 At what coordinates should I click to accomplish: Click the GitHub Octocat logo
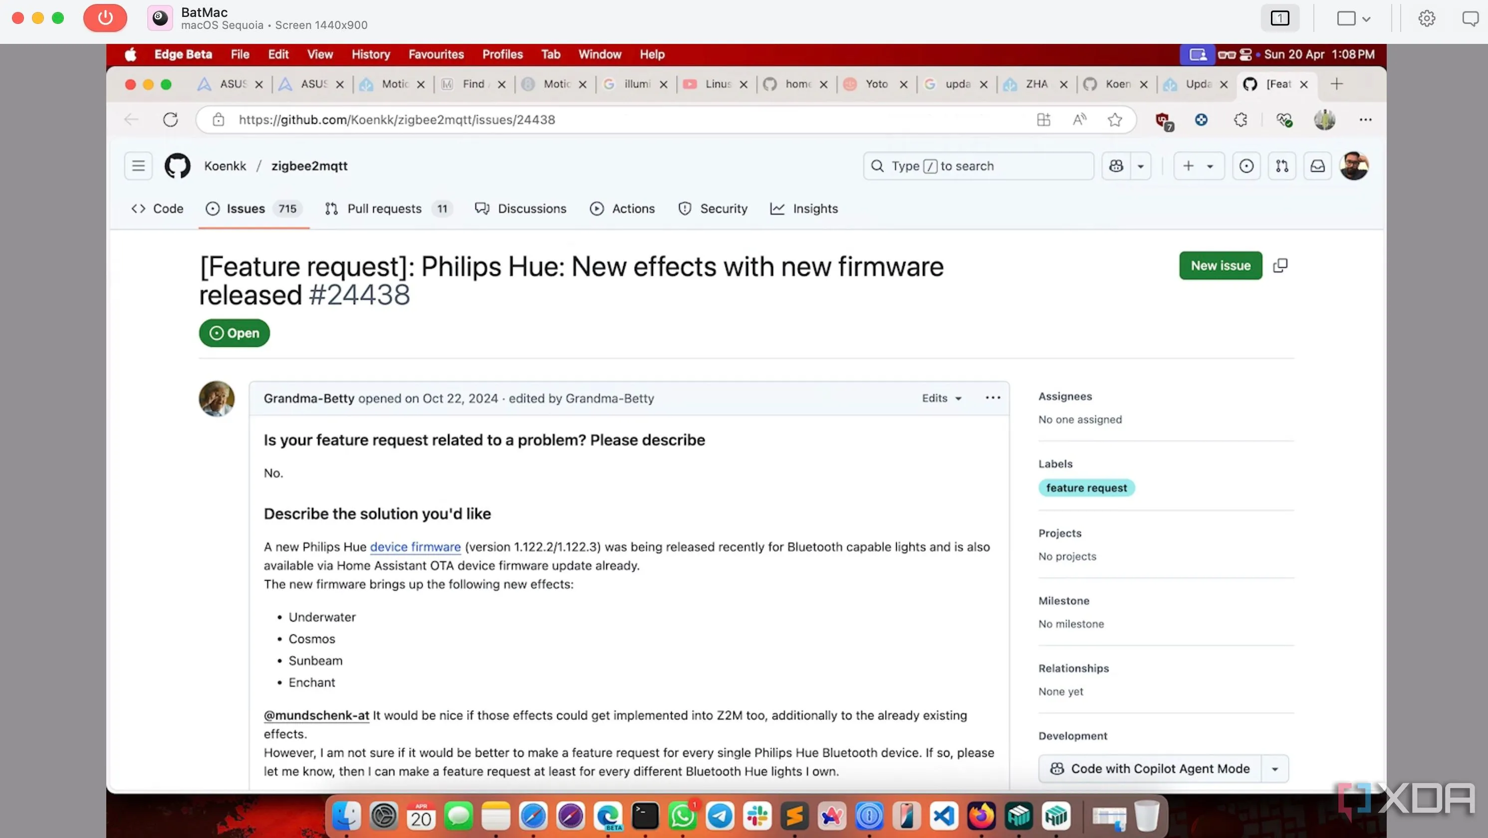point(177,166)
